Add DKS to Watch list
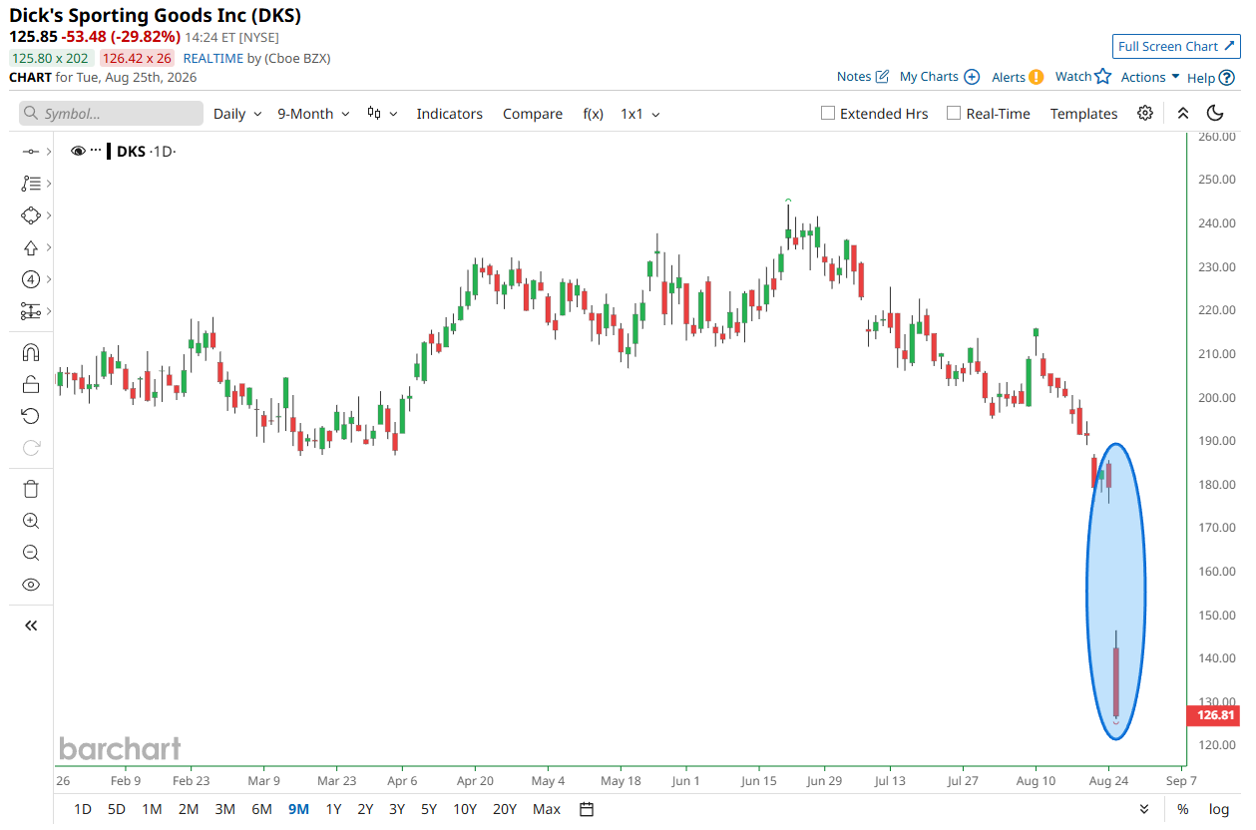The width and height of the screenshot is (1256, 830). coord(1082,77)
